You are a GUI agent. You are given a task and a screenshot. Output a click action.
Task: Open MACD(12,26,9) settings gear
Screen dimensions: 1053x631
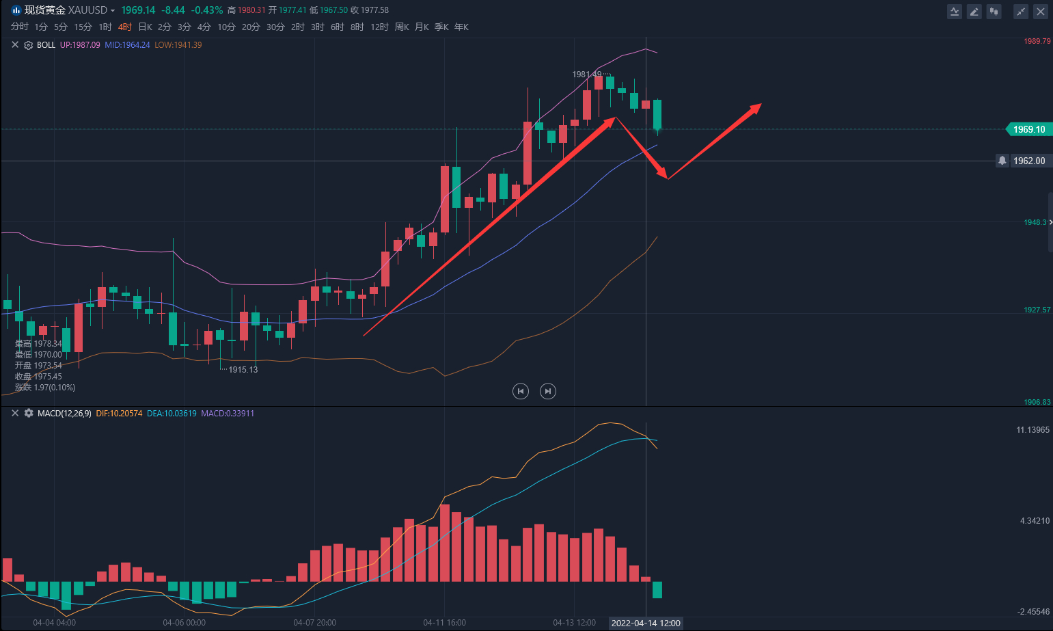tap(29, 414)
